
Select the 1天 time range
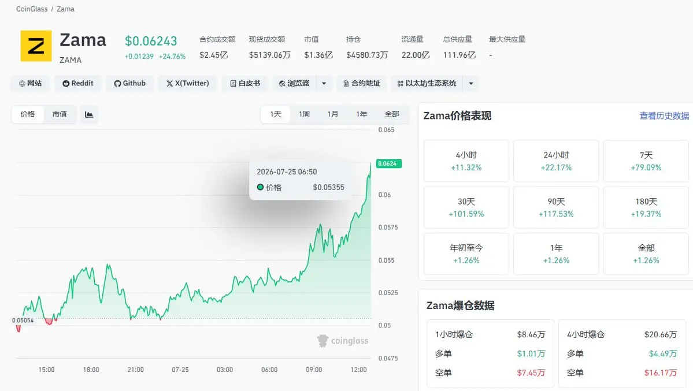pos(276,114)
